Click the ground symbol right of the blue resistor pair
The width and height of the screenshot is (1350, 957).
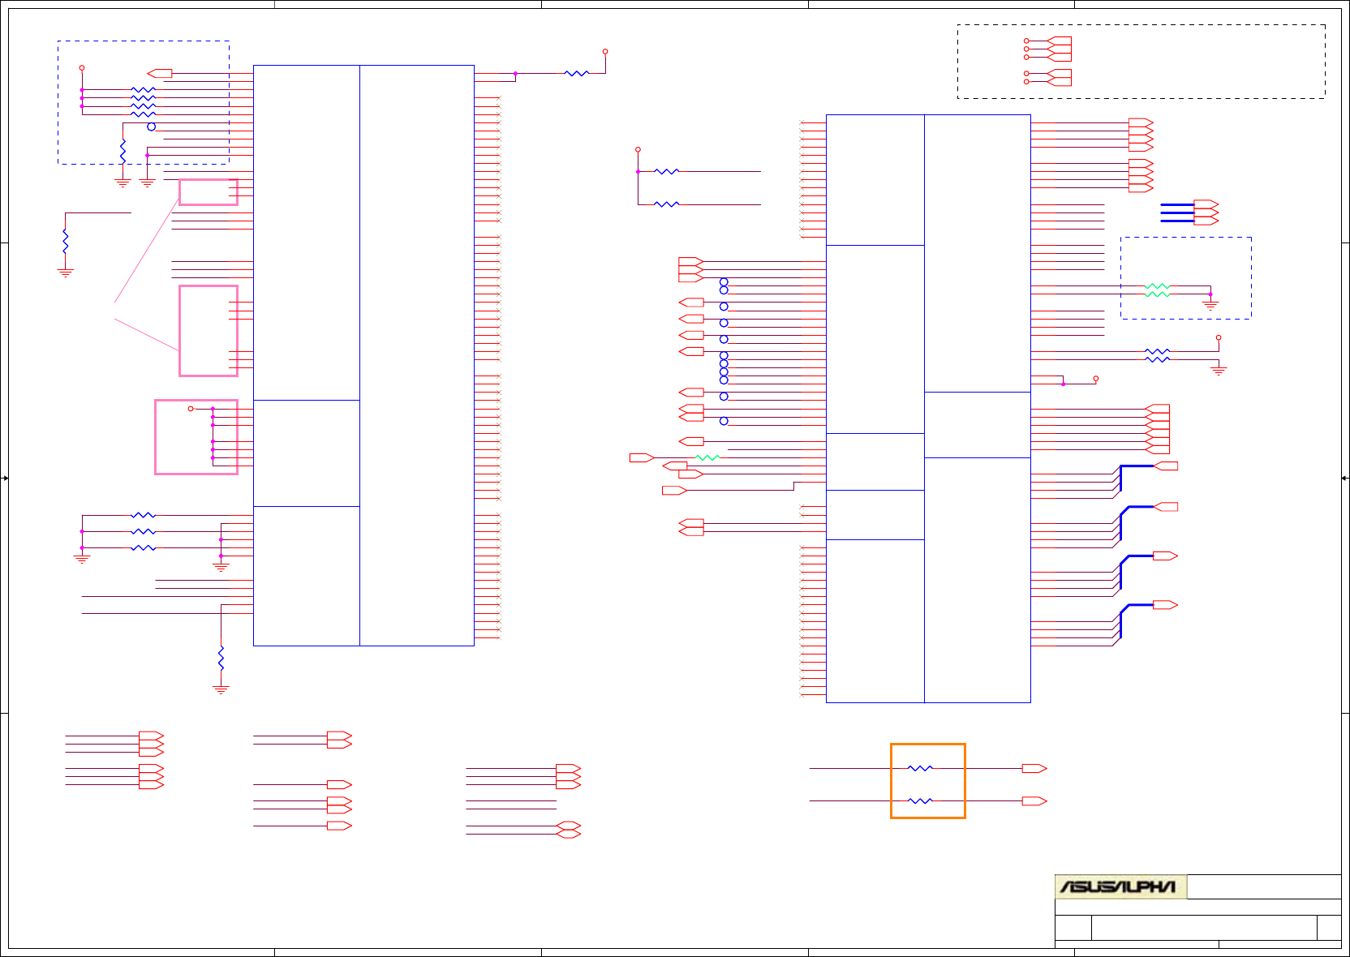[1219, 371]
